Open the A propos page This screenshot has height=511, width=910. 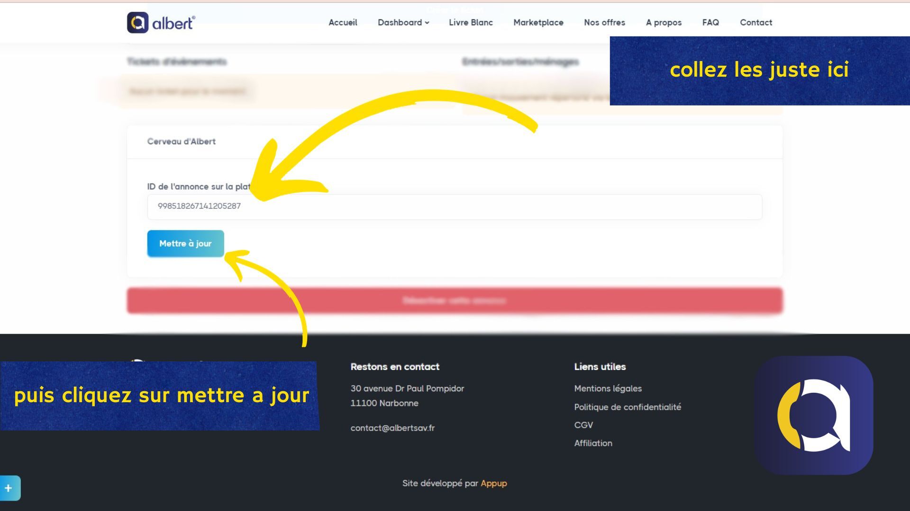pos(664,22)
